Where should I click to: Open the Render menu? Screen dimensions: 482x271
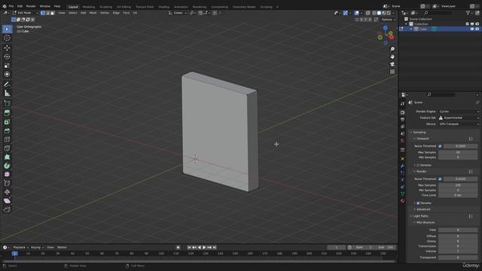pos(31,6)
